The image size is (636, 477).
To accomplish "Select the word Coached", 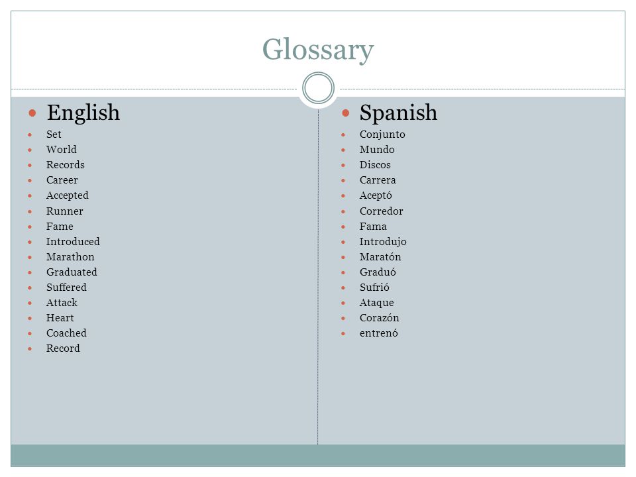I will (x=66, y=333).
